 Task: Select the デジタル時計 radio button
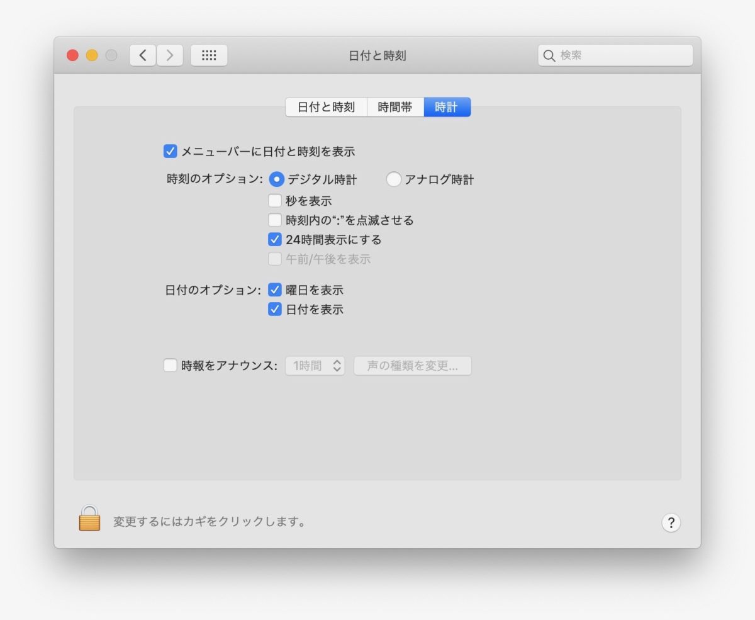point(276,179)
